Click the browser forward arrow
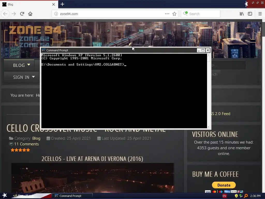 (x=14, y=14)
